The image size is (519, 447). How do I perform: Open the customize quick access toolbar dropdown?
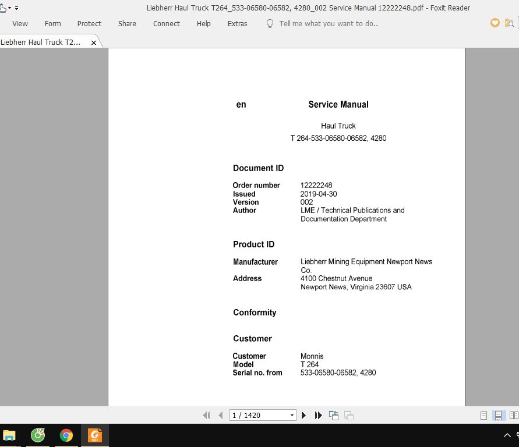pos(16,8)
